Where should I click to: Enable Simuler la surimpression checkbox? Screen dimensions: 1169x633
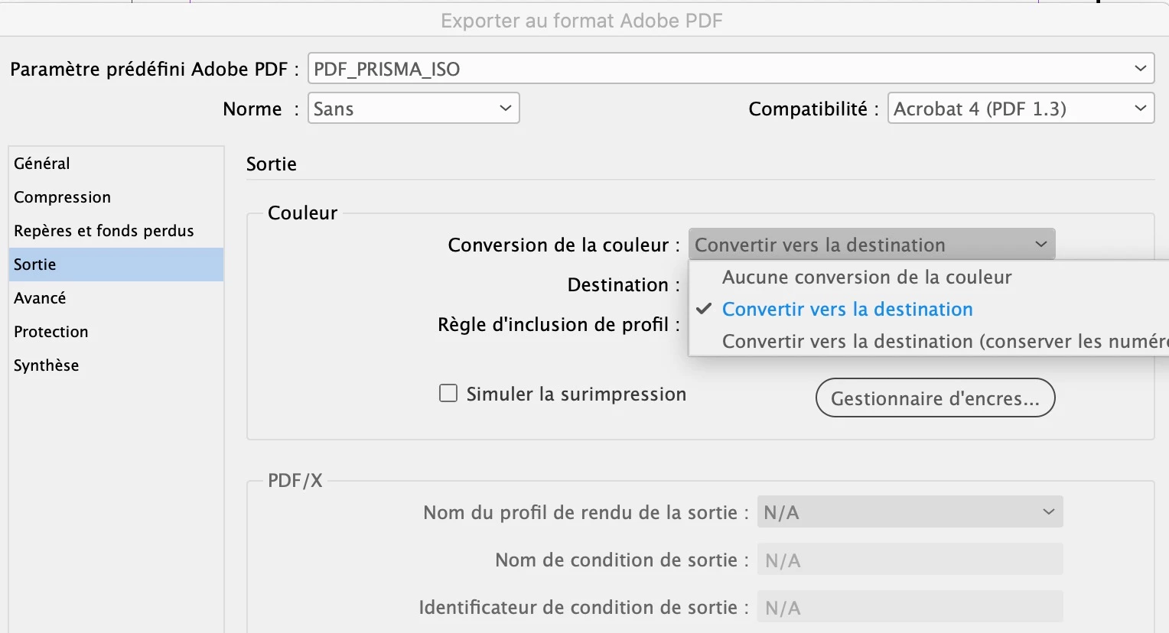[448, 394]
